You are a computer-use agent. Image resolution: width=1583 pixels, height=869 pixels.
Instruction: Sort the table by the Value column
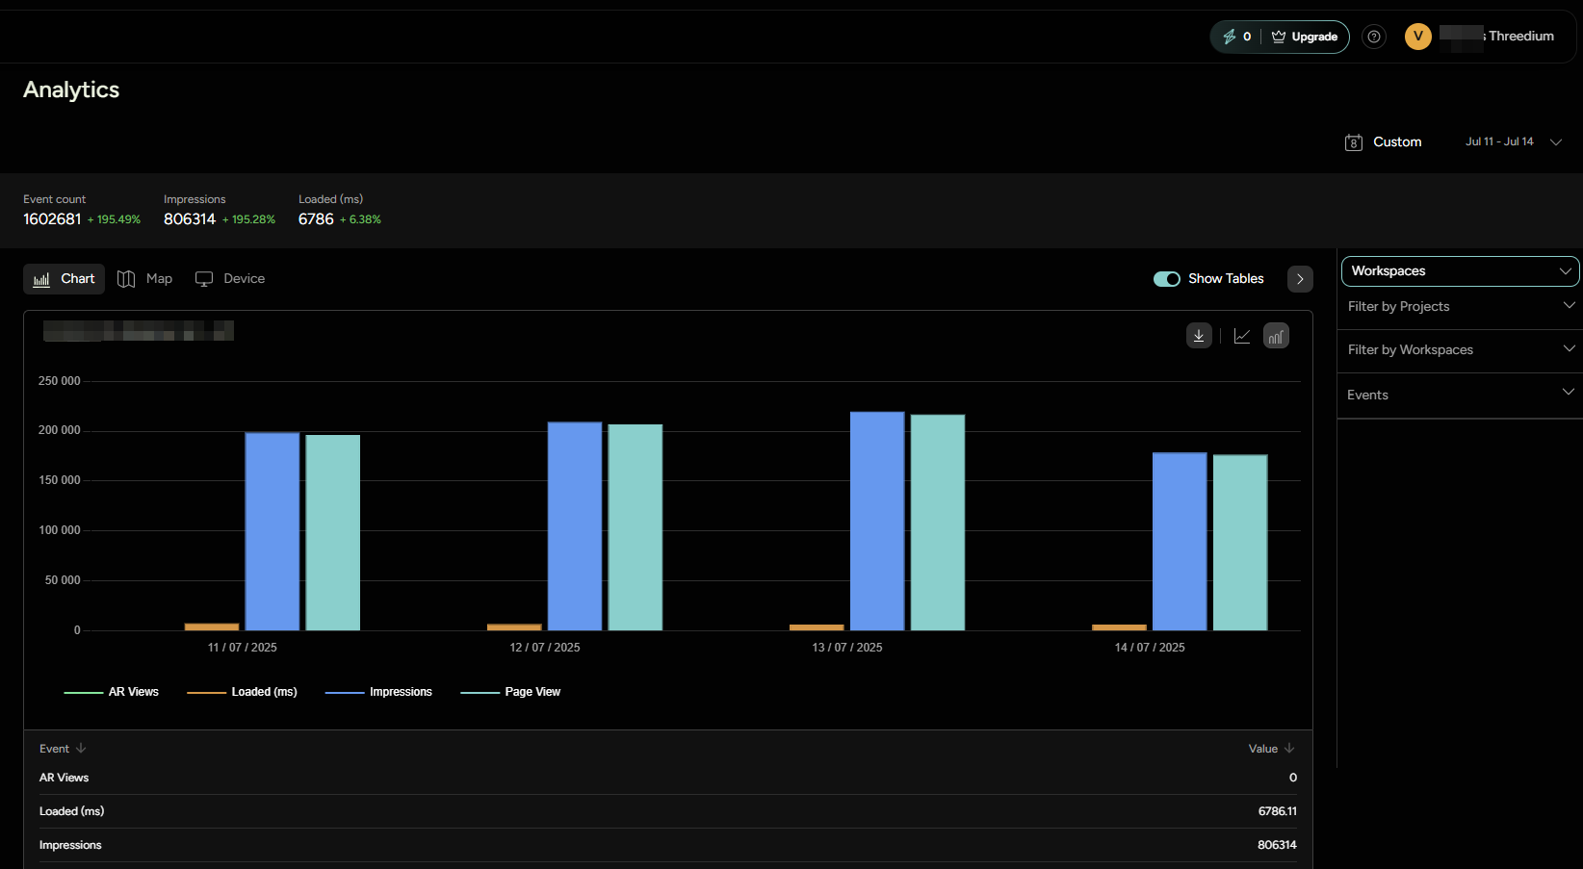pyautogui.click(x=1269, y=748)
